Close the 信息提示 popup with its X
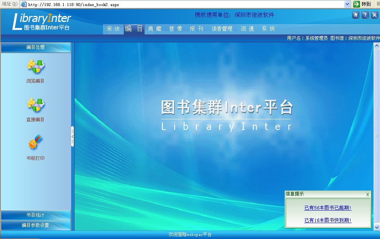380x239 pixels. click(367, 194)
